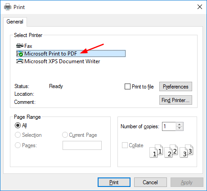The image size is (207, 191).
Task: Select Microsoft Print to PDF printer
Action: pyautogui.click(x=71, y=54)
